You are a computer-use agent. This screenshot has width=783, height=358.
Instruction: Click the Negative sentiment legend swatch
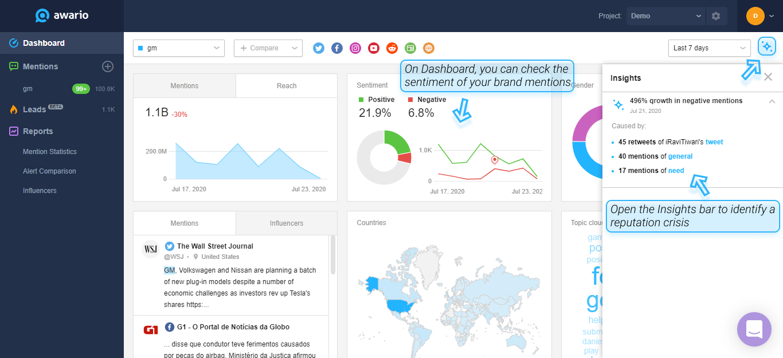[410, 100]
